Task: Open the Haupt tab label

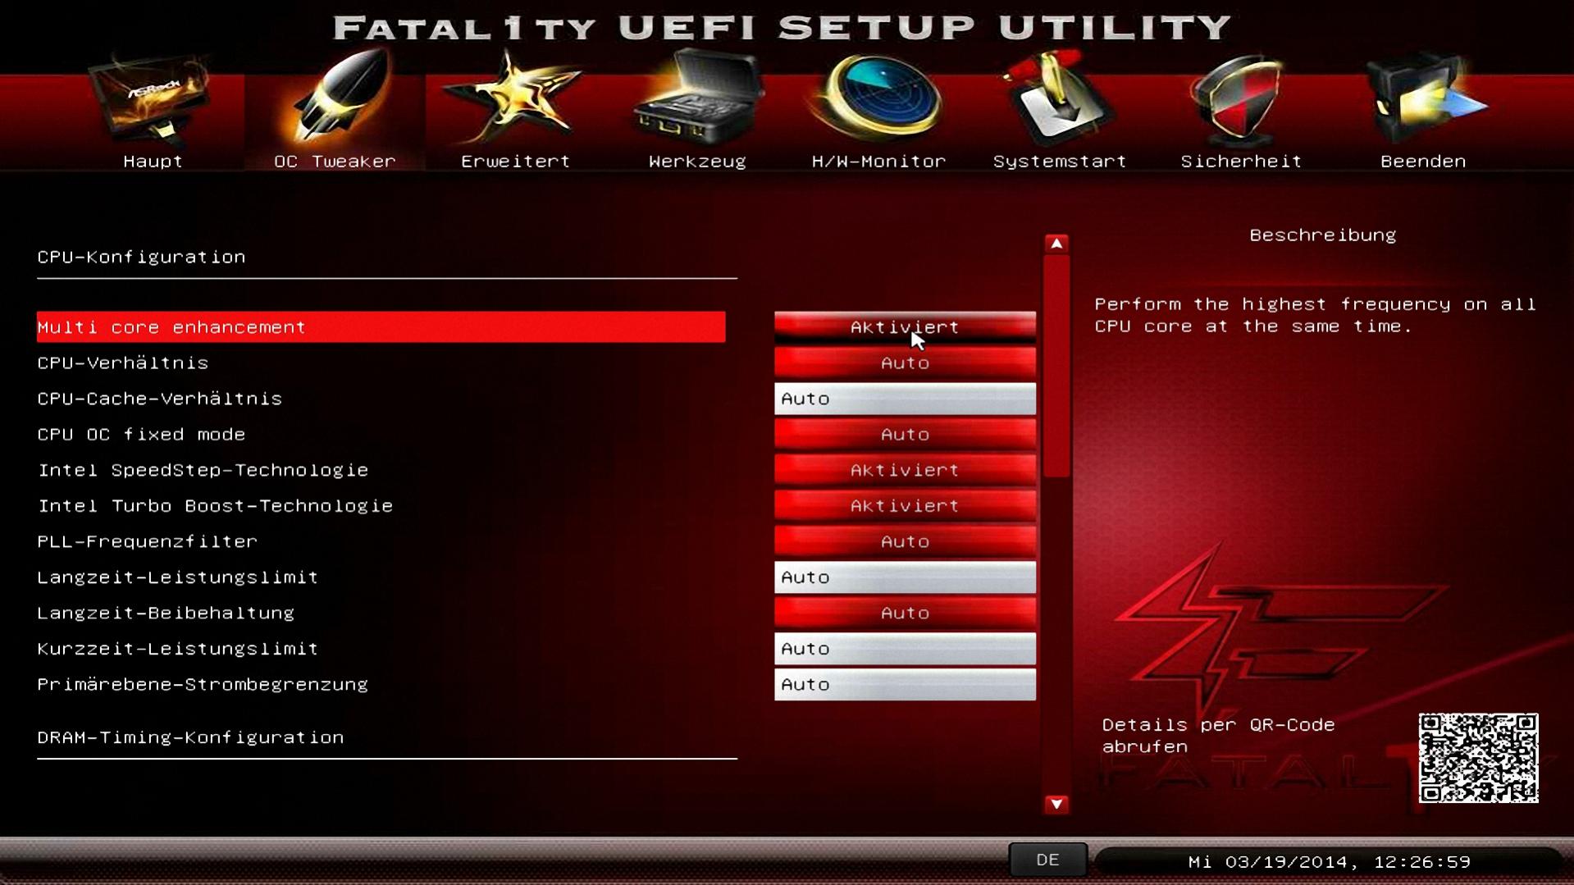Action: coord(153,162)
